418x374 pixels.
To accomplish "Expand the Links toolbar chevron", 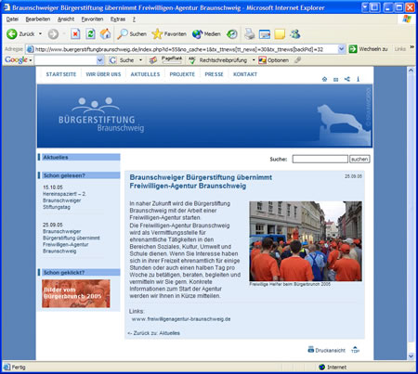I will [x=412, y=47].
